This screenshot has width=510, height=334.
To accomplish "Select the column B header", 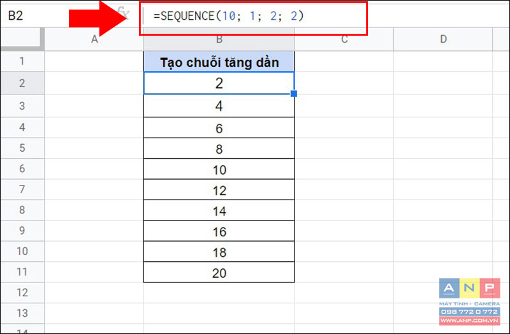I will [219, 39].
